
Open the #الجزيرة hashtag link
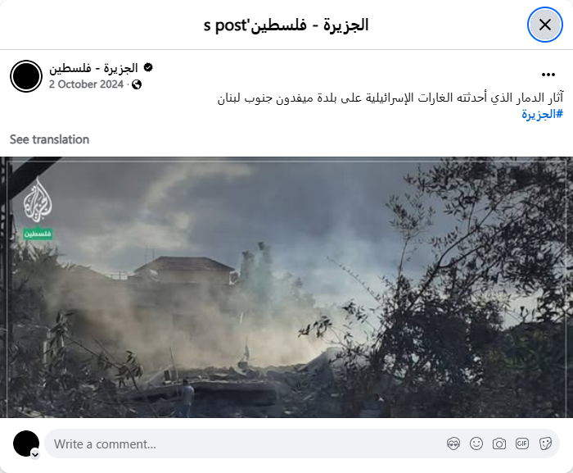point(542,114)
